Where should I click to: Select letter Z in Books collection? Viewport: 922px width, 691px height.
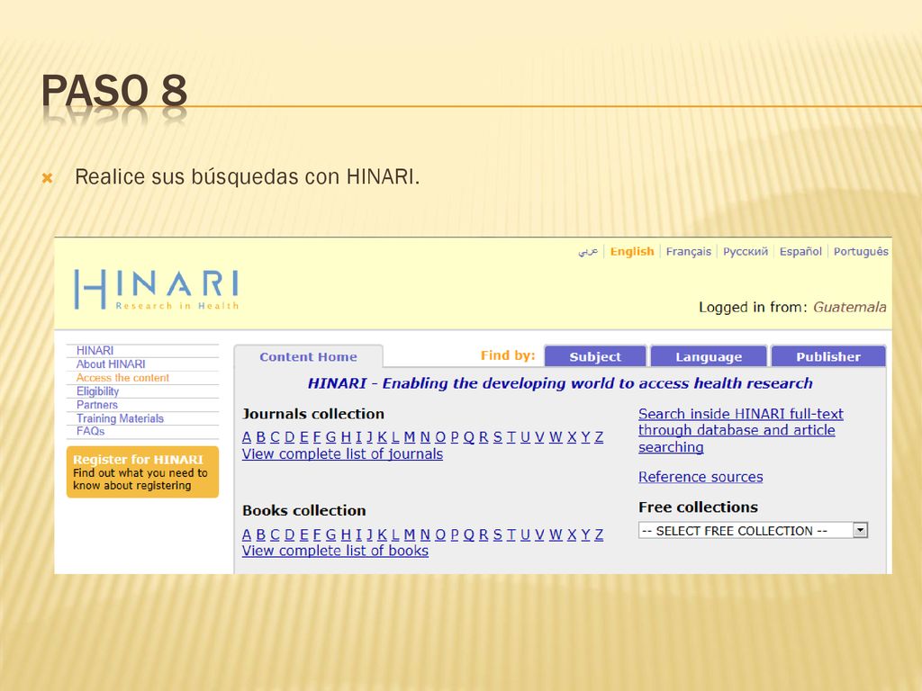coord(599,534)
